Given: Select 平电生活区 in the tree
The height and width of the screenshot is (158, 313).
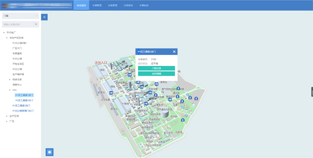Looking at the screenshot, I should click(x=18, y=64).
